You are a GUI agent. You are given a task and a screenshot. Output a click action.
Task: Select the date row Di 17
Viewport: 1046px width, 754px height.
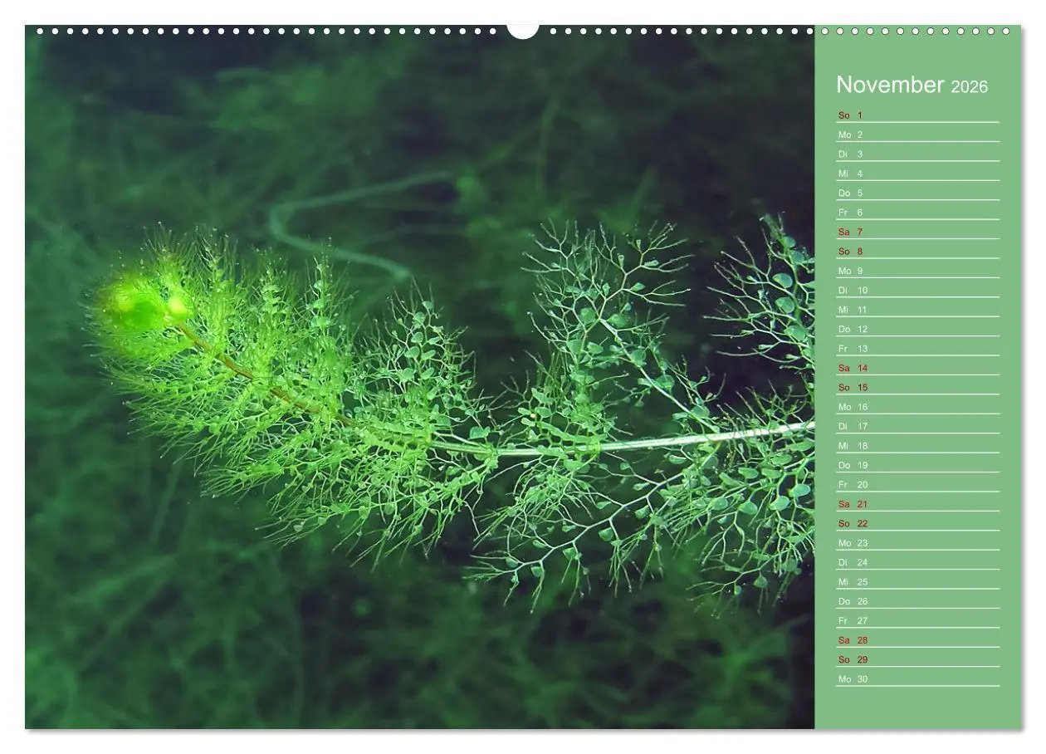tap(917, 427)
